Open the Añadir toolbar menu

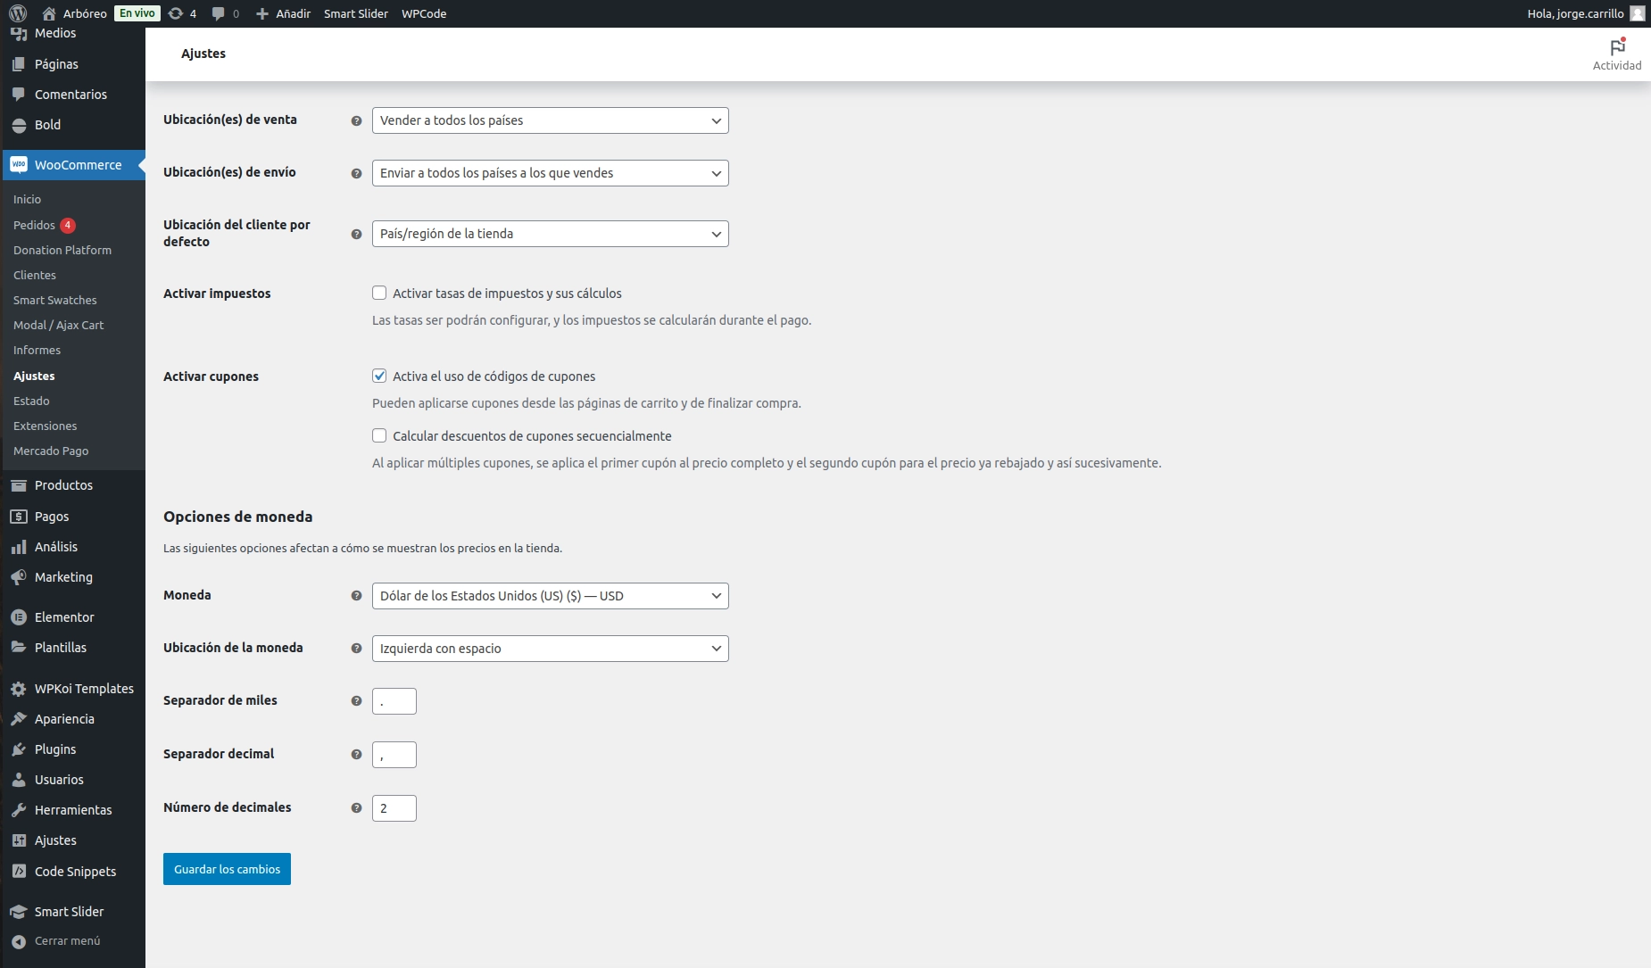pos(284,13)
